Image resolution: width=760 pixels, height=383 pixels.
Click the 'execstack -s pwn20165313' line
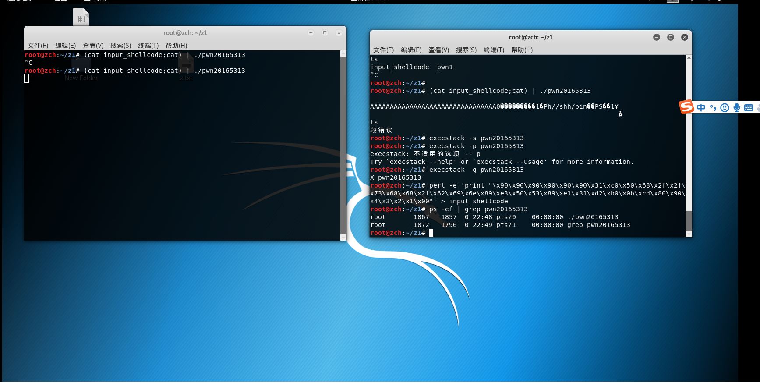447,138
